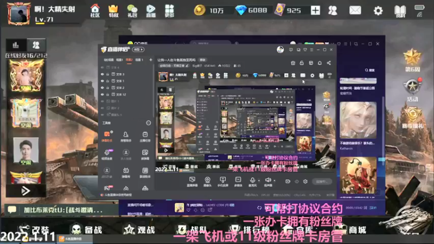The height and width of the screenshot is (244, 434).
Task: Open screen orientation dropdown beside 直播伴侣 logo
Action: (x=138, y=49)
